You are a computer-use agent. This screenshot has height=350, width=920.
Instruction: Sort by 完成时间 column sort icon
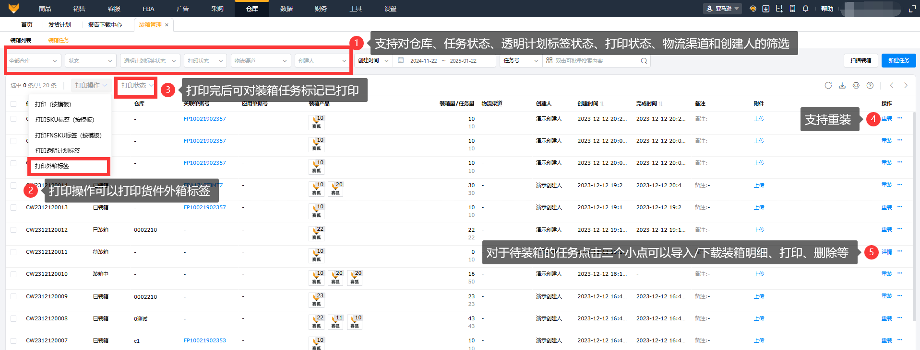661,104
